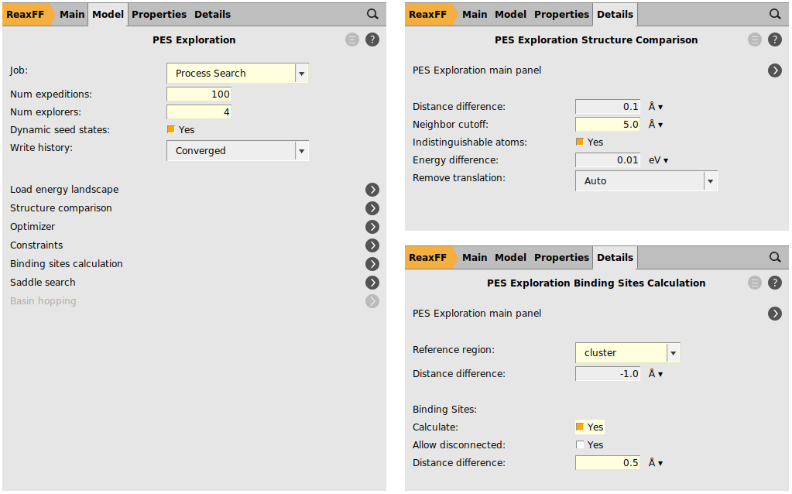Click the Num expeditions input field
The height and width of the screenshot is (494, 792).
199,94
